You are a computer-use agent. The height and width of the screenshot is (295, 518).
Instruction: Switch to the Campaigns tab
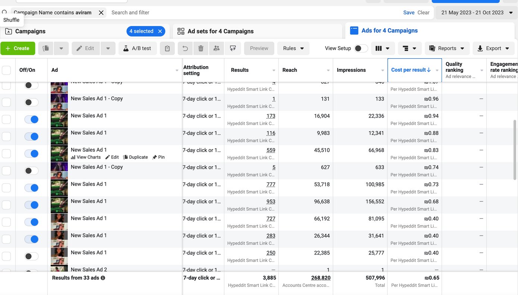click(85, 31)
